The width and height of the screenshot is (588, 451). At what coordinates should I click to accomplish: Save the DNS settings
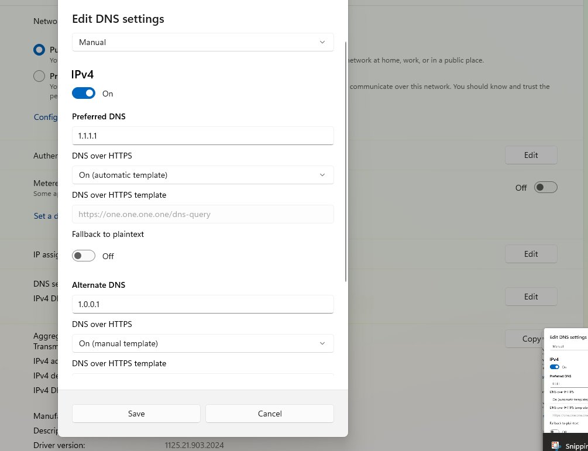(136, 414)
